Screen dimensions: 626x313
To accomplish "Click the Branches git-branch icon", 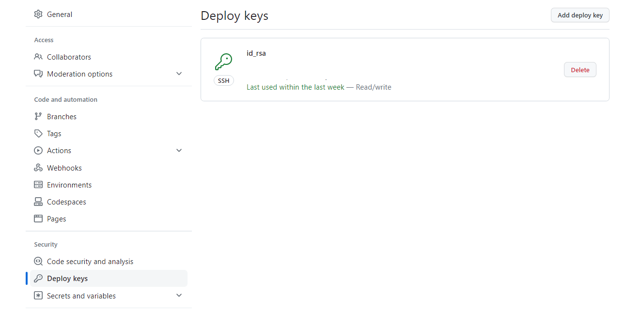I will tap(38, 116).
